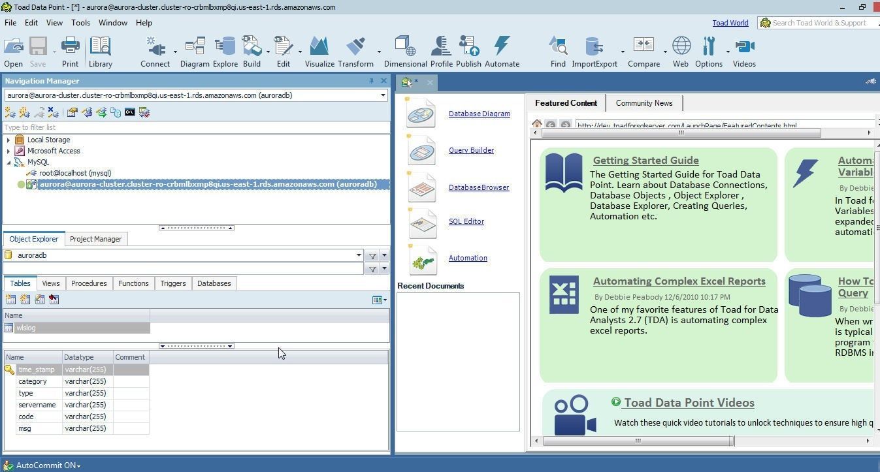Pin the Navigation Manager panel
Screen dimensions: 880x472
(x=371, y=81)
